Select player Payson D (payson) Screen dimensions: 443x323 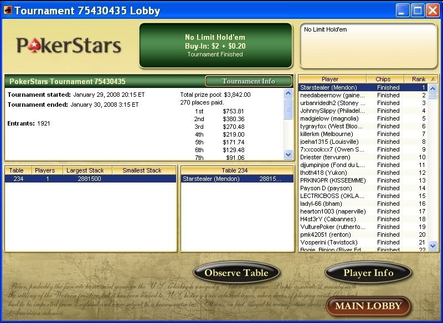tap(363, 188)
